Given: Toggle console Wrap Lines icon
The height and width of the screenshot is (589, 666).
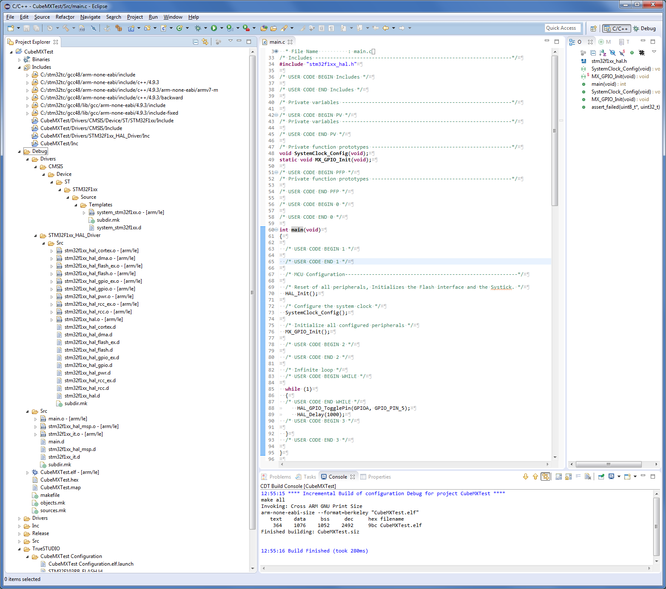Looking at the screenshot, I should (578, 476).
